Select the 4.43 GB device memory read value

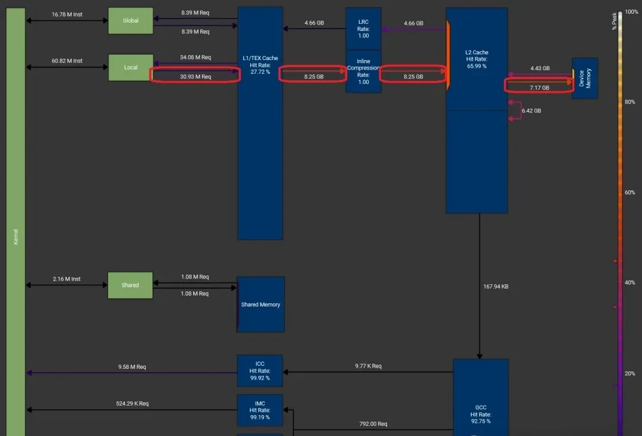[x=540, y=68]
